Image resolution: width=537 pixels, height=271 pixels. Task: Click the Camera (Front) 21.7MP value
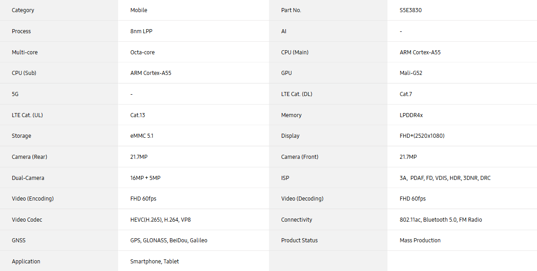tap(408, 157)
